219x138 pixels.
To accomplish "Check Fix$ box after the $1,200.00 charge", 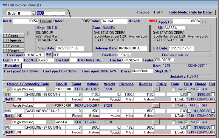I will 213,111.
